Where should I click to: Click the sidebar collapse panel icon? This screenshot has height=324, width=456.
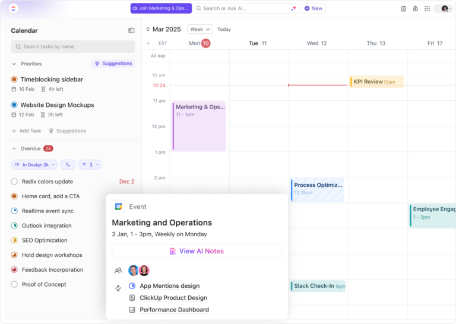pyautogui.click(x=131, y=30)
